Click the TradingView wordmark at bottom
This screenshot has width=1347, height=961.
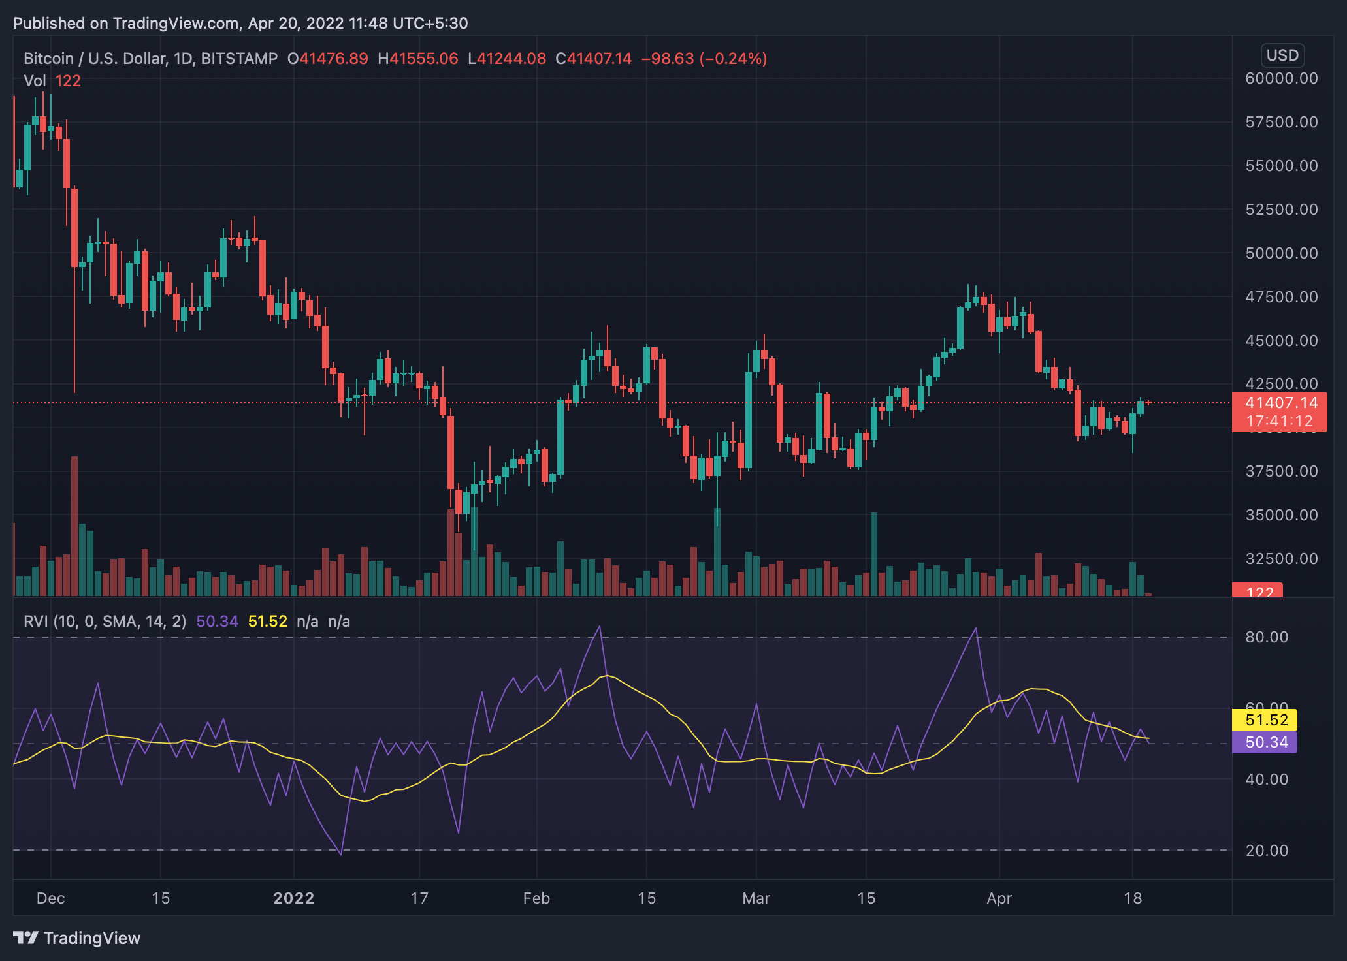pyautogui.click(x=91, y=938)
